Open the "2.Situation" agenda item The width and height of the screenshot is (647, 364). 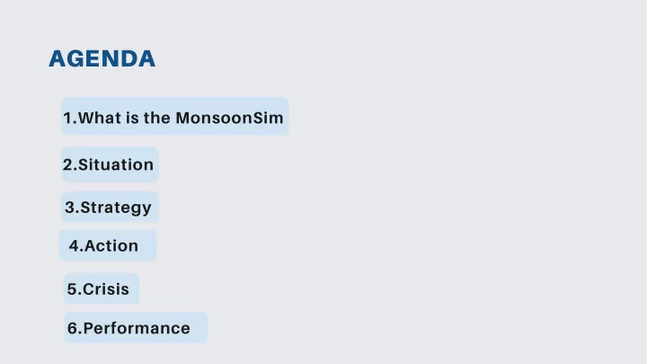(x=110, y=164)
